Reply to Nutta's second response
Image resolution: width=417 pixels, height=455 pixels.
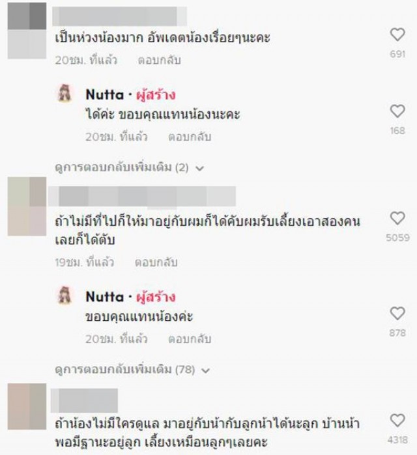tap(190, 339)
